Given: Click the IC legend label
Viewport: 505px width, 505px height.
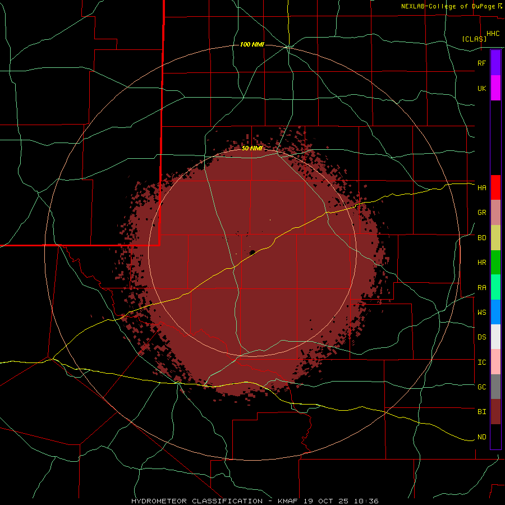Looking at the screenshot, I should (481, 362).
